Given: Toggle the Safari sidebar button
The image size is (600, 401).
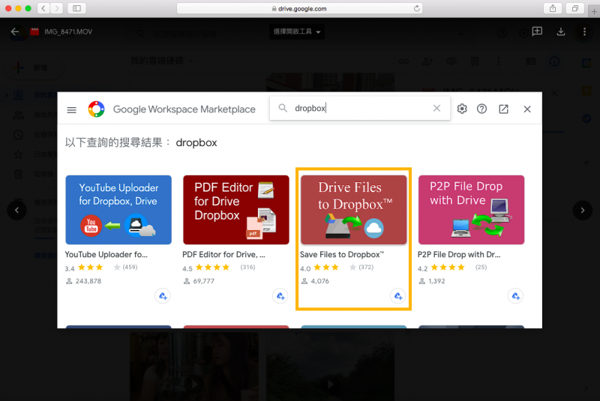Looking at the screenshot, I should [x=76, y=8].
